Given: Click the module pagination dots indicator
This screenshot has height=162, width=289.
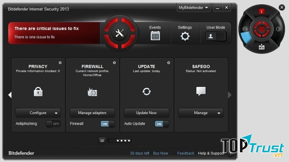Looking at the screenshot, I should point(120,141).
